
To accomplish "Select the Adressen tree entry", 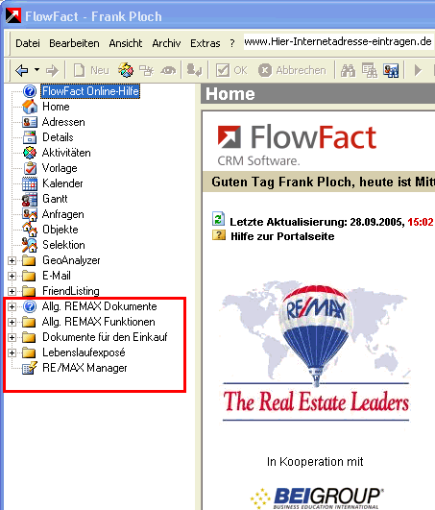I will 63,122.
